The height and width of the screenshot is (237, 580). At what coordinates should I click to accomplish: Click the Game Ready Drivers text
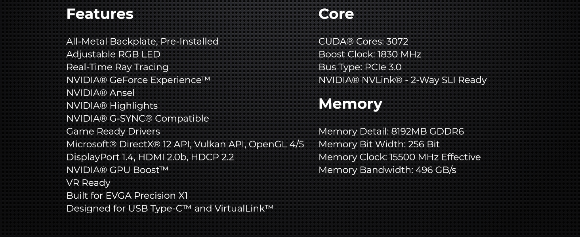tap(113, 132)
